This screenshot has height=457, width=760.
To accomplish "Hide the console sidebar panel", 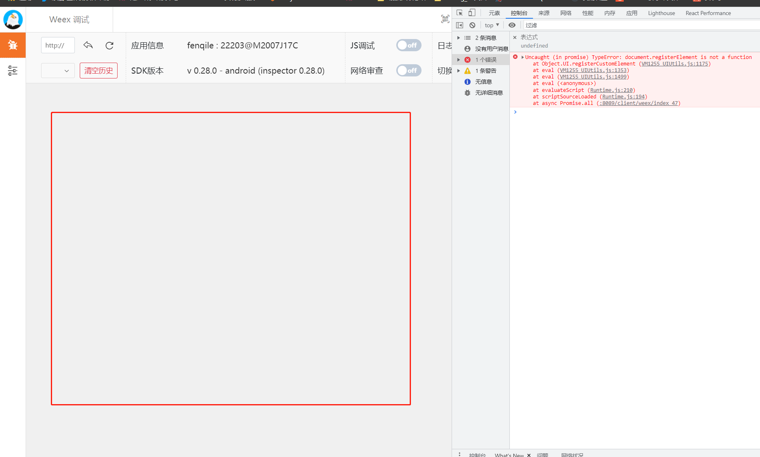I will [x=459, y=25].
